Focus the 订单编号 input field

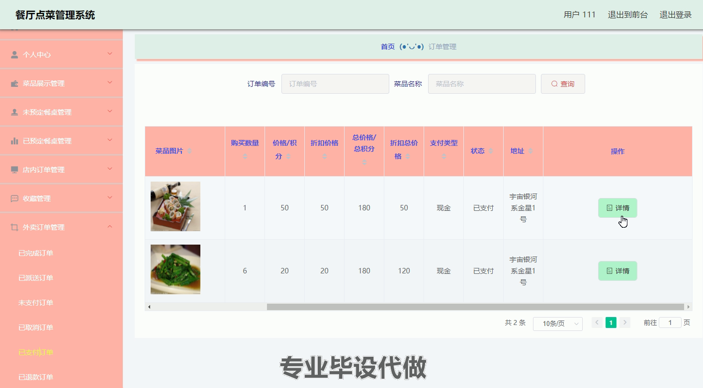coord(335,84)
